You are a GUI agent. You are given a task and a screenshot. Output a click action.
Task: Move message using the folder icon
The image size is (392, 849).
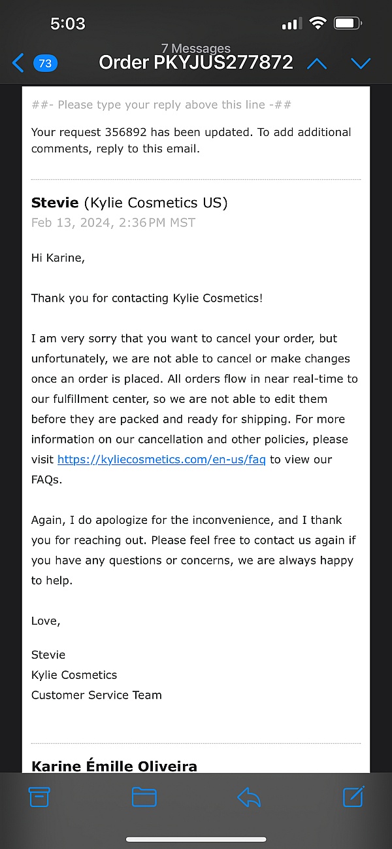144,796
